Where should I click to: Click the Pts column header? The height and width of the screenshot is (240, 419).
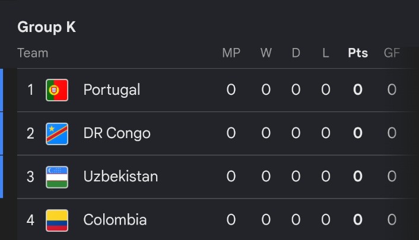[x=358, y=53]
